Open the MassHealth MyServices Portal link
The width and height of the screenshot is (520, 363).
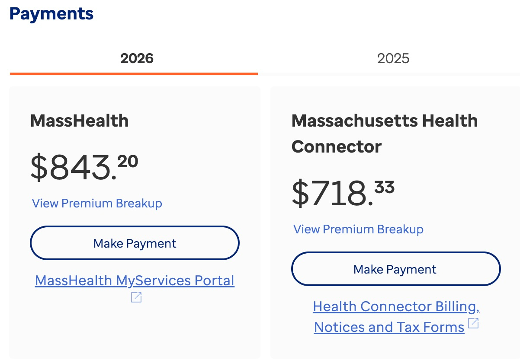click(x=135, y=280)
